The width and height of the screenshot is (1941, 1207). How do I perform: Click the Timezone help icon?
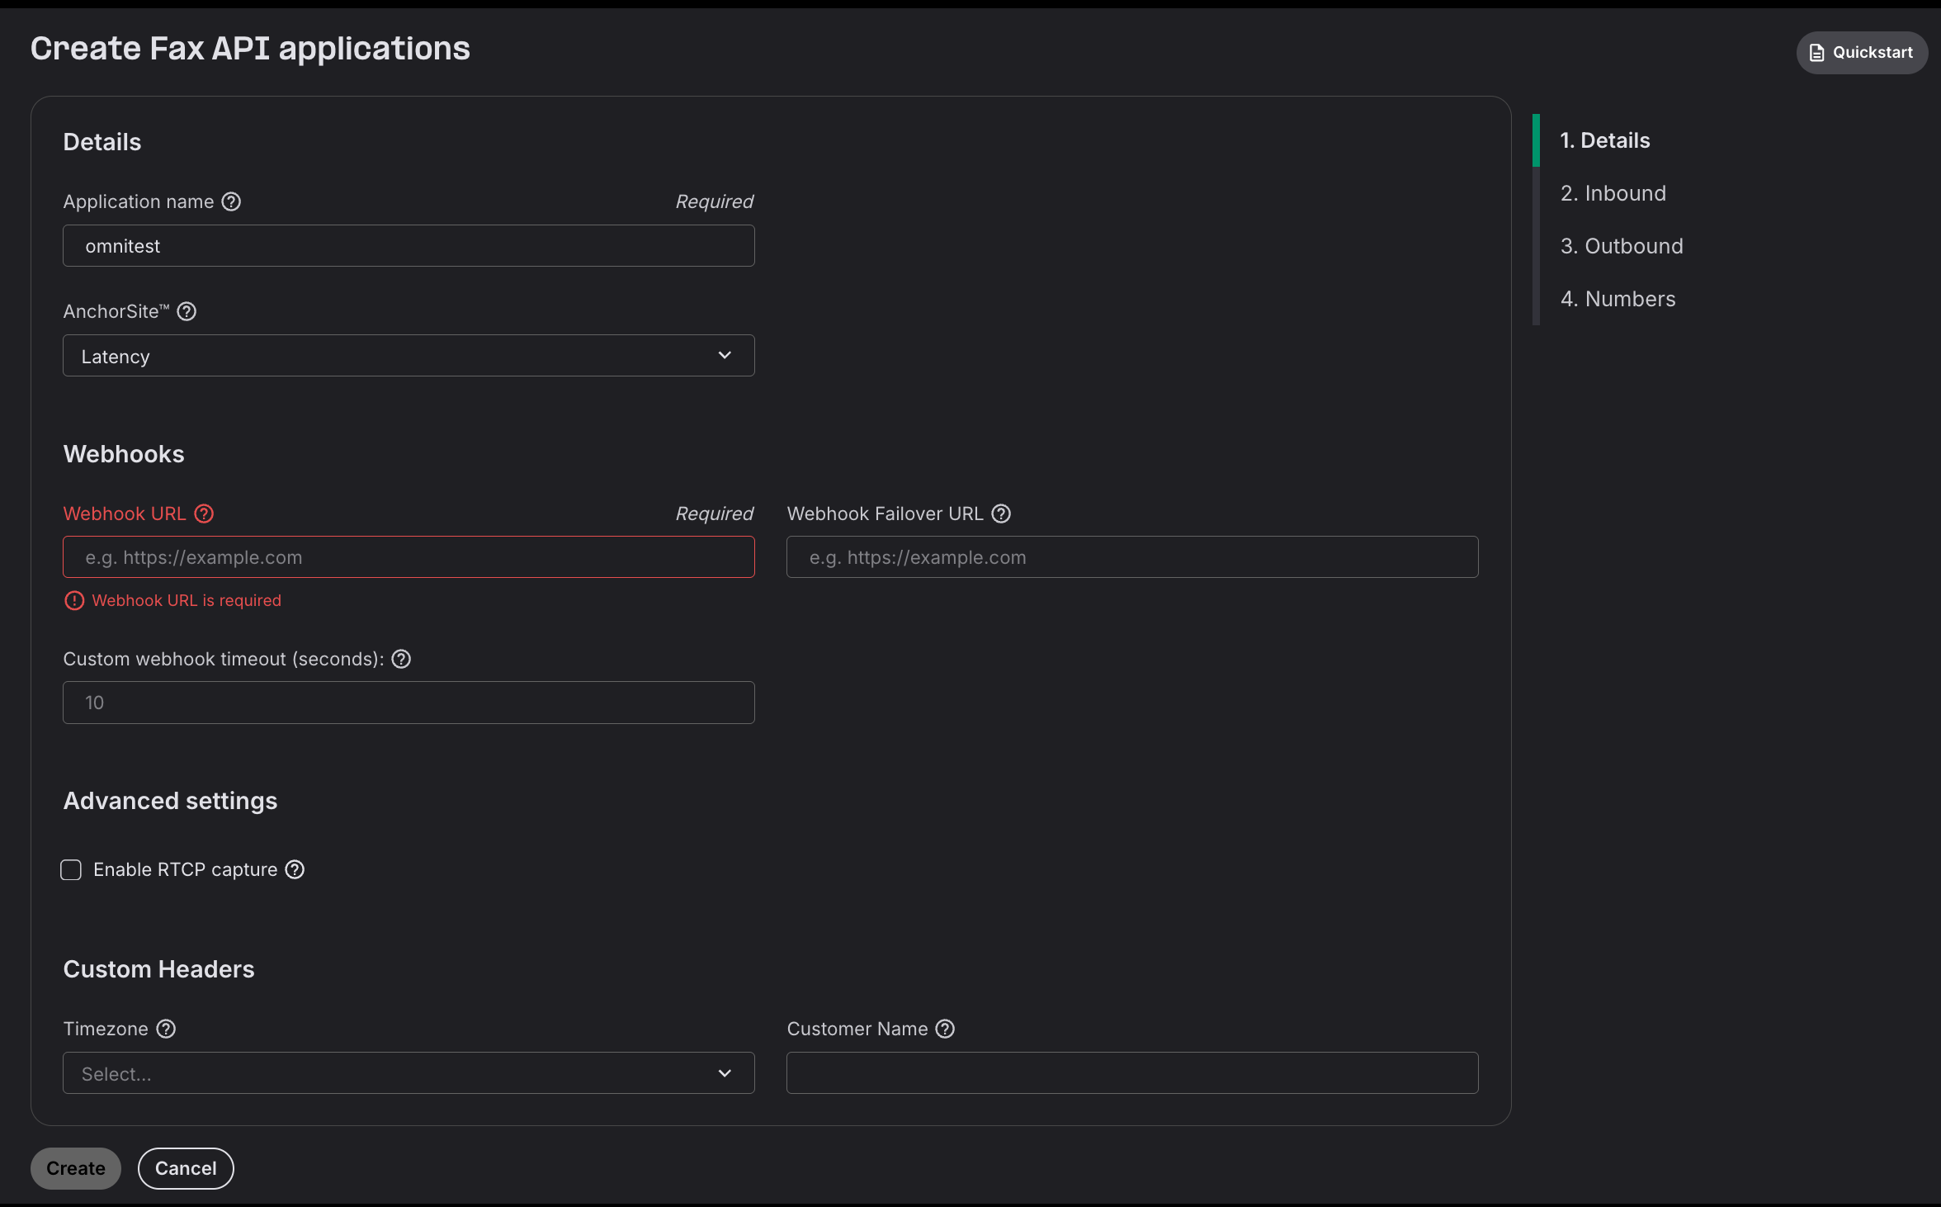click(166, 1029)
